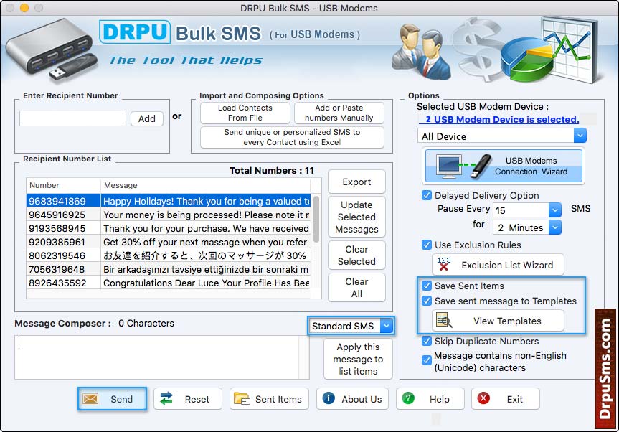This screenshot has width=619, height=432.
Task: Click Add or Paste numbers Manually
Action: click(339, 113)
